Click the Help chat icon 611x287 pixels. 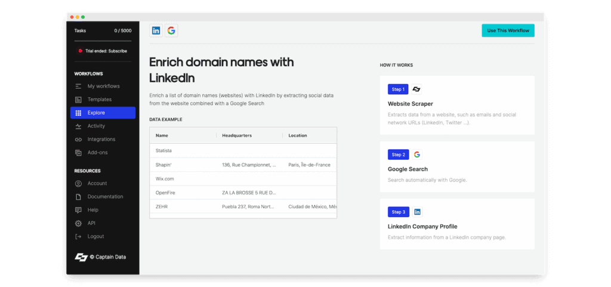tap(78, 210)
